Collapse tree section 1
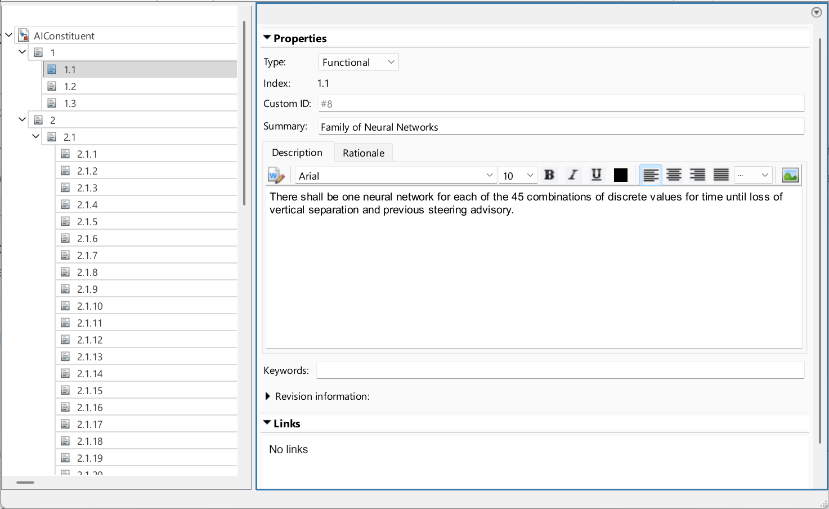This screenshot has height=509, width=829. tap(22, 52)
